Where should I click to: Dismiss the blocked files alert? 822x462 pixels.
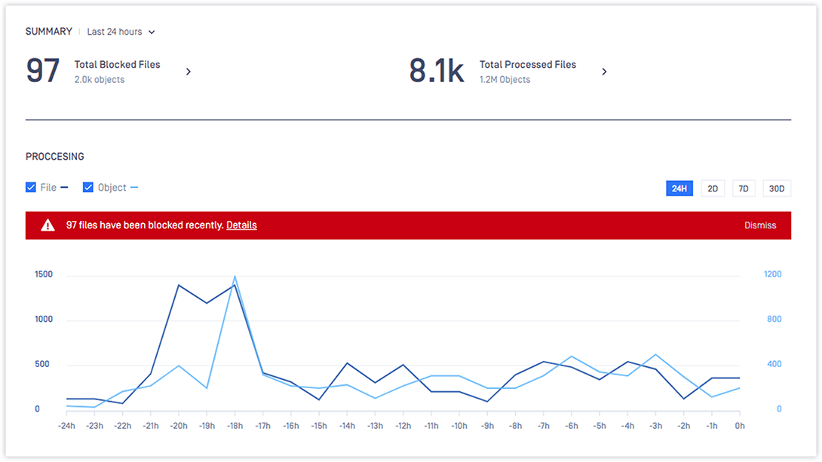760,225
